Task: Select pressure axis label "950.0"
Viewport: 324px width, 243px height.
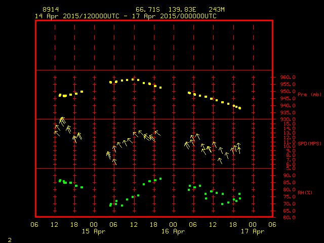Action: pos(288,91)
